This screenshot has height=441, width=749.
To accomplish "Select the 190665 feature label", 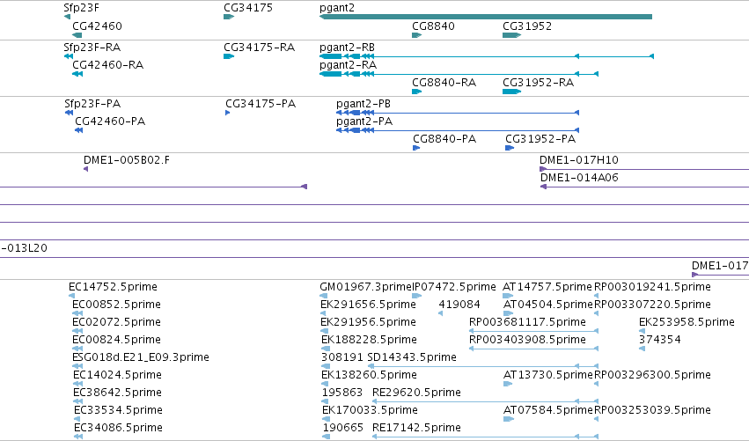I will click(343, 428).
